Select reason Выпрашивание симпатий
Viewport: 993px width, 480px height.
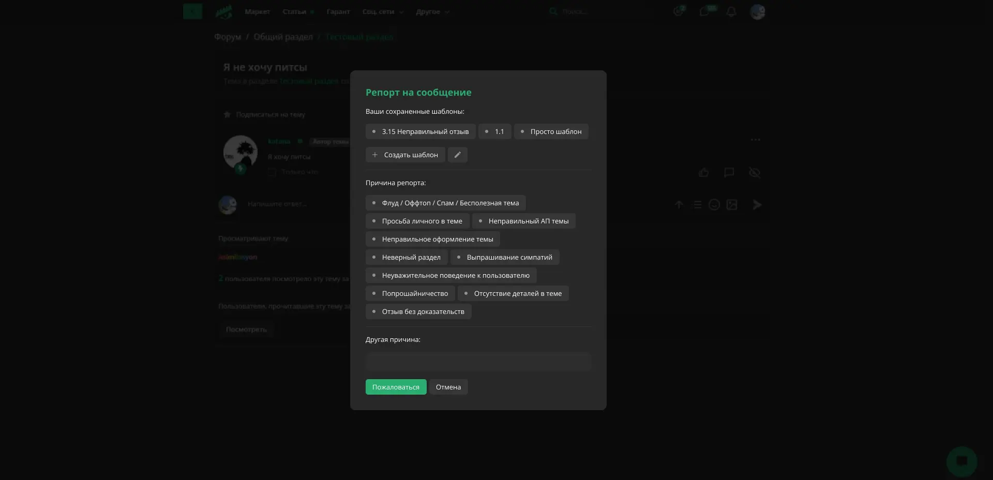[x=505, y=257]
